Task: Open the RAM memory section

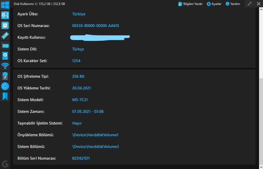Action: (5, 35)
